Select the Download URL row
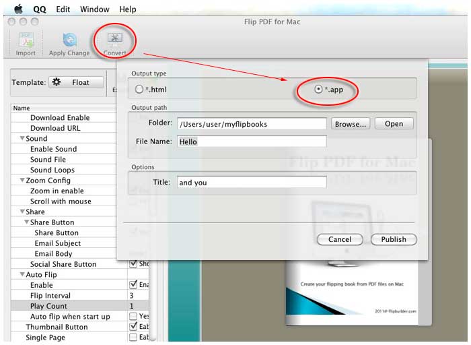 tap(64, 128)
